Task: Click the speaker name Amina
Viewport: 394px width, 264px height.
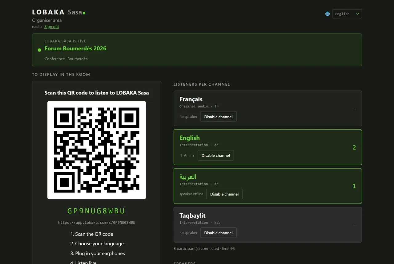Action: point(189,155)
